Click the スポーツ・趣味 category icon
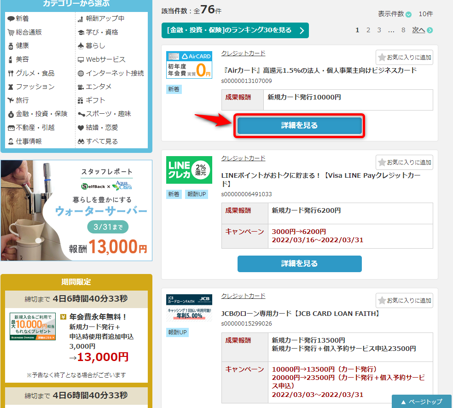 point(81,114)
